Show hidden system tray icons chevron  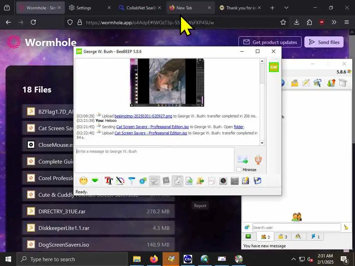click(x=293, y=259)
